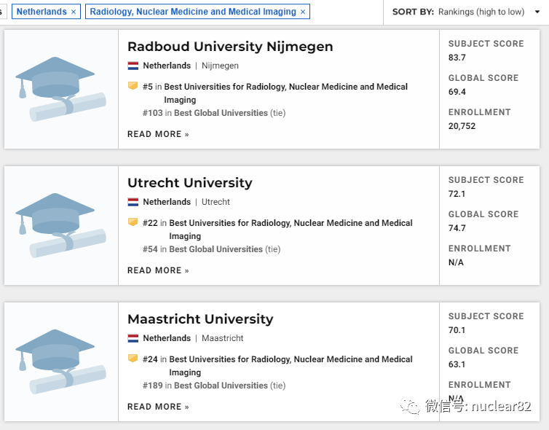Open Utrecht University title link
Screen dimensions: 549x430
pyautogui.click(x=189, y=183)
